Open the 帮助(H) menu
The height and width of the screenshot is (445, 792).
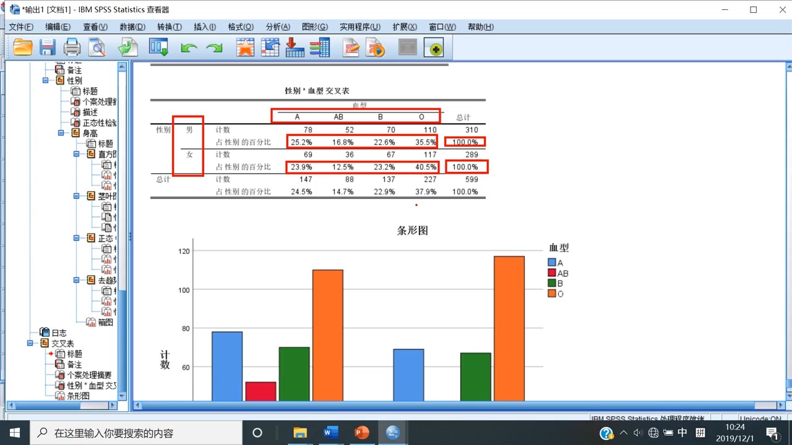point(481,27)
